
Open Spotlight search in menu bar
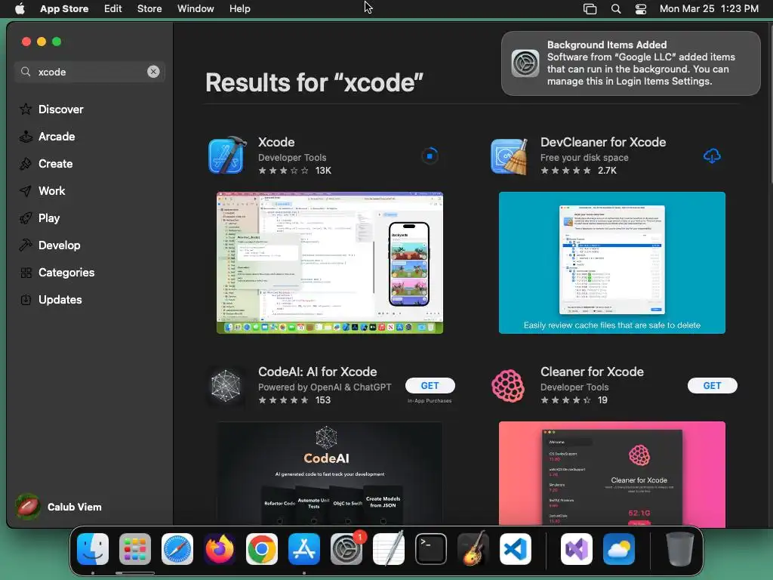(x=616, y=8)
